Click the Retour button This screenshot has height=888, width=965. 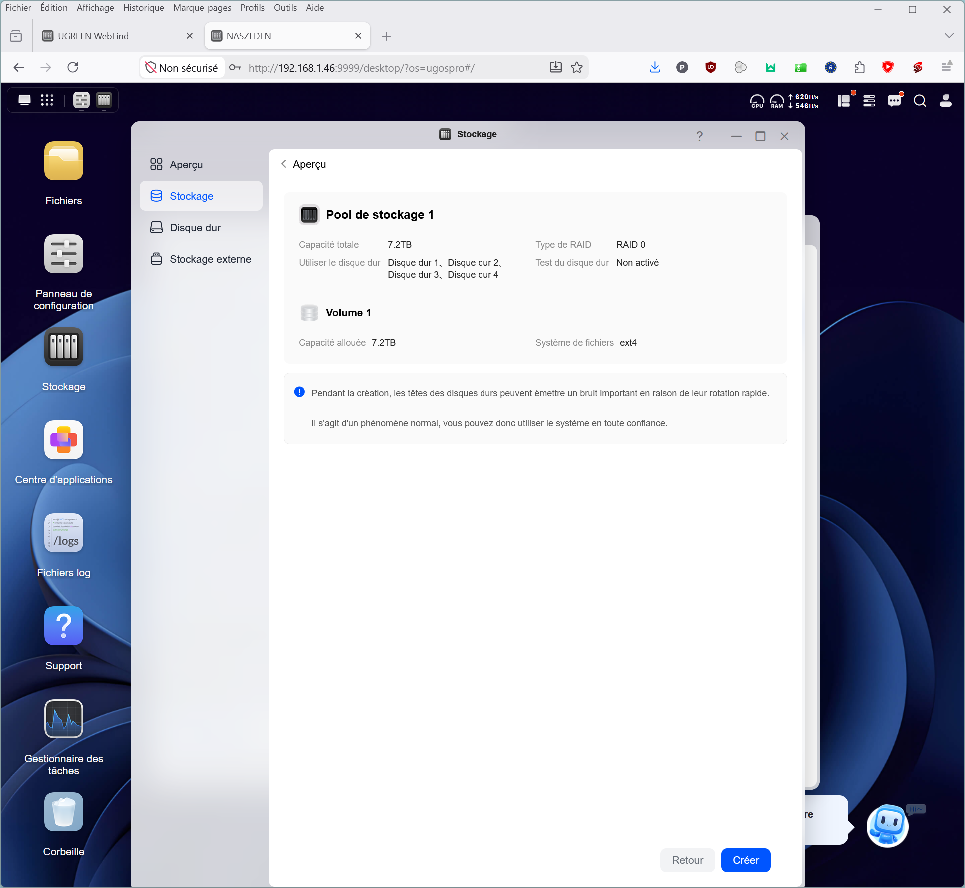687,860
